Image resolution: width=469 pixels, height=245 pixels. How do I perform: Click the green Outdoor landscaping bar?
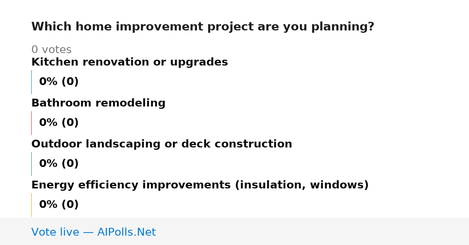coord(31,164)
